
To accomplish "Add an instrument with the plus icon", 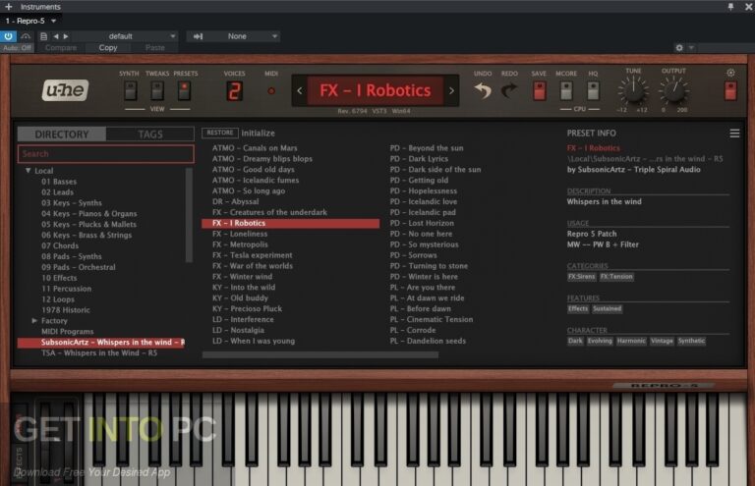I will (x=8, y=7).
